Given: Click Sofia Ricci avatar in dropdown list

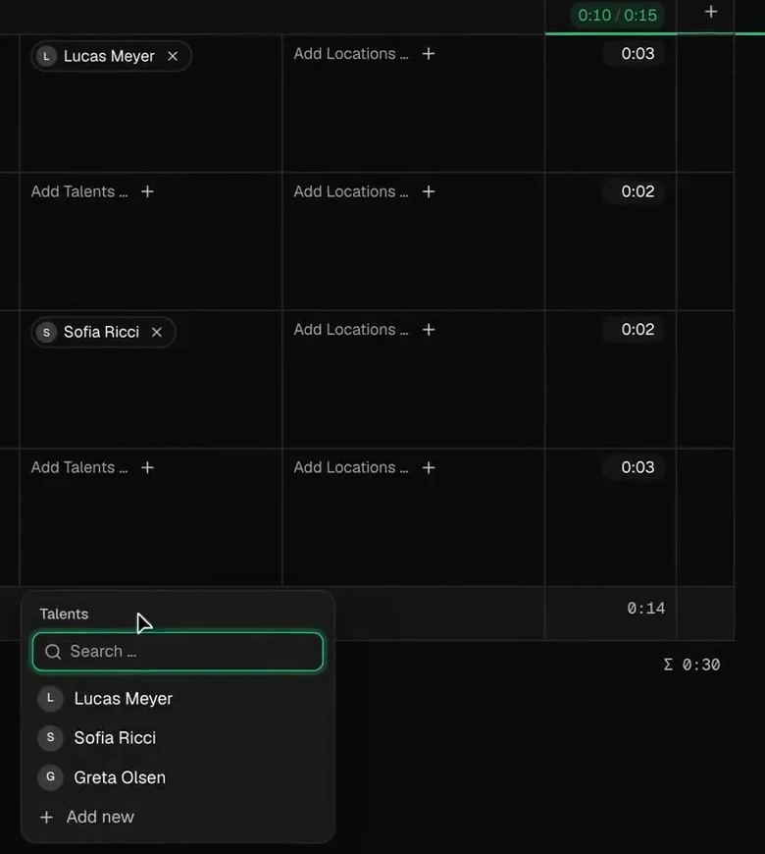Looking at the screenshot, I should pos(51,737).
